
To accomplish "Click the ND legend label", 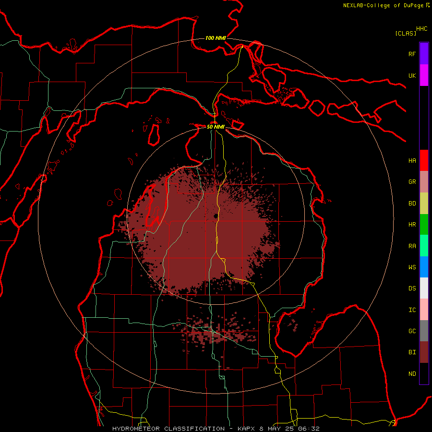I will click(x=412, y=373).
